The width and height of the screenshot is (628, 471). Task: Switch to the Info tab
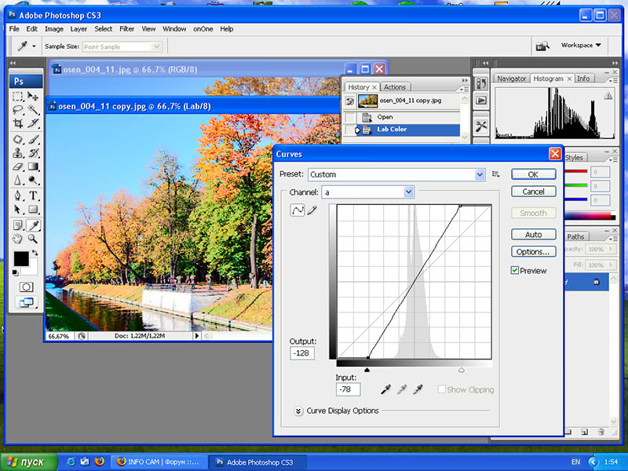pyautogui.click(x=583, y=78)
